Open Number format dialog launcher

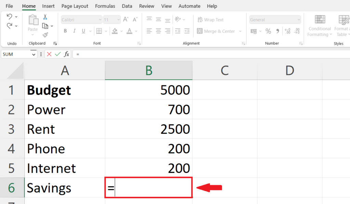pyautogui.click(x=301, y=43)
